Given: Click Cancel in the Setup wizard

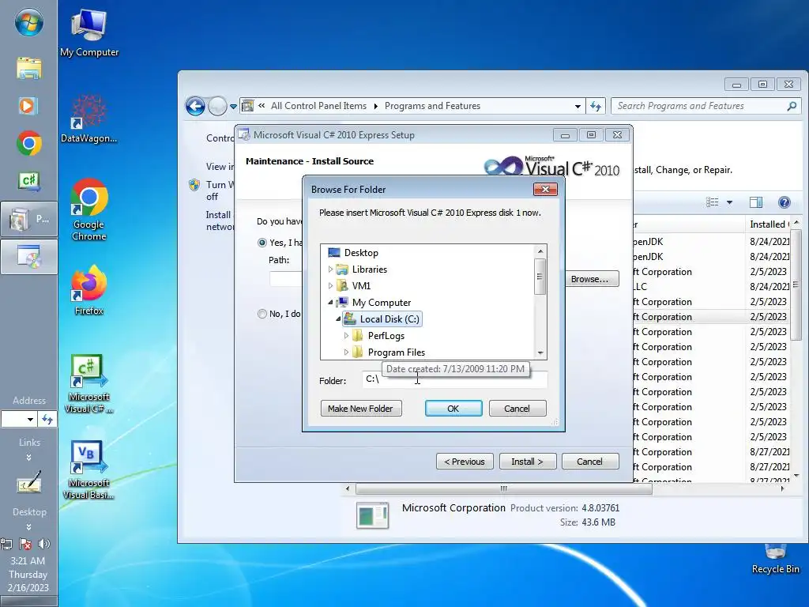Looking at the screenshot, I should 589,462.
